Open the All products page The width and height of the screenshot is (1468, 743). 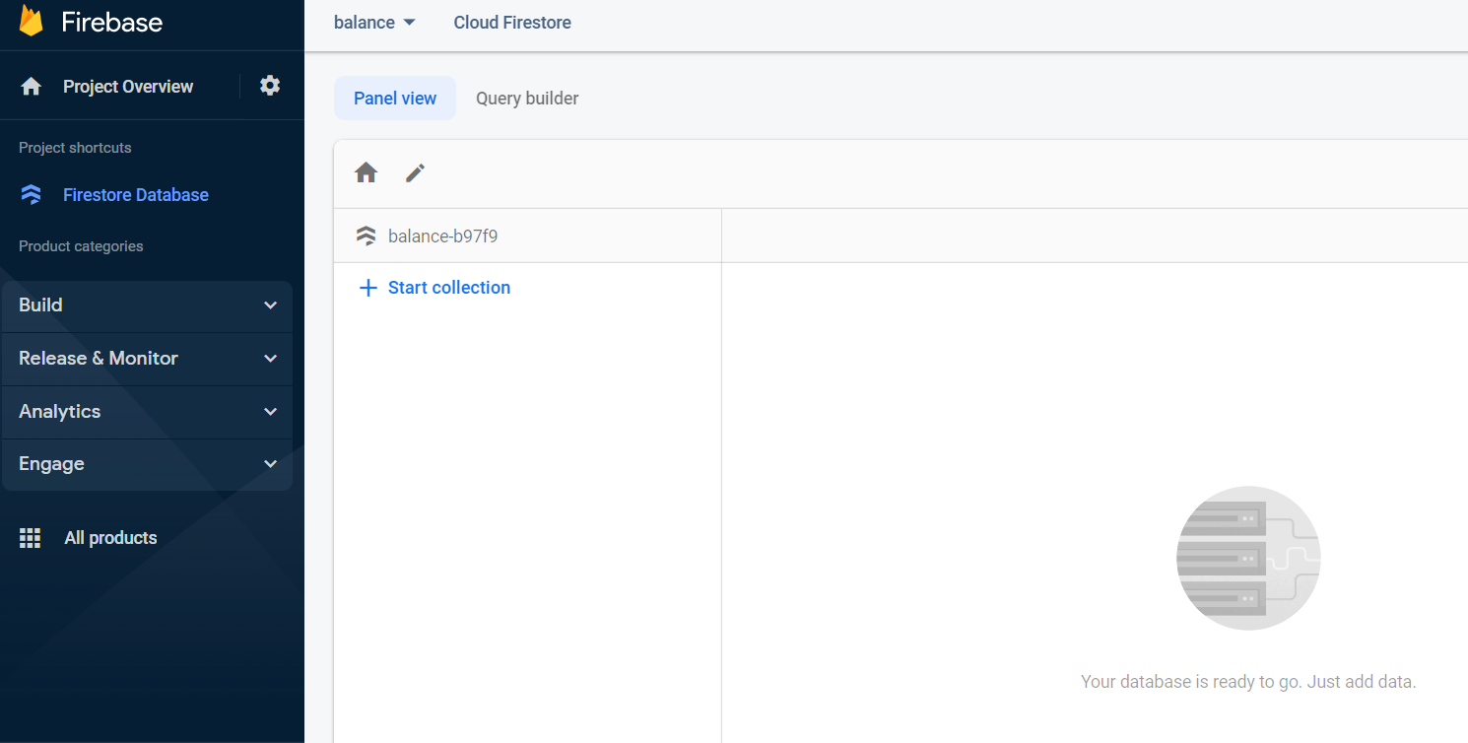110,538
